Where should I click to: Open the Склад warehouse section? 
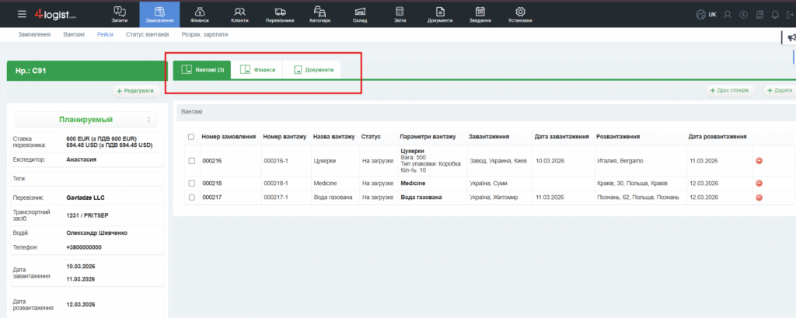point(360,14)
